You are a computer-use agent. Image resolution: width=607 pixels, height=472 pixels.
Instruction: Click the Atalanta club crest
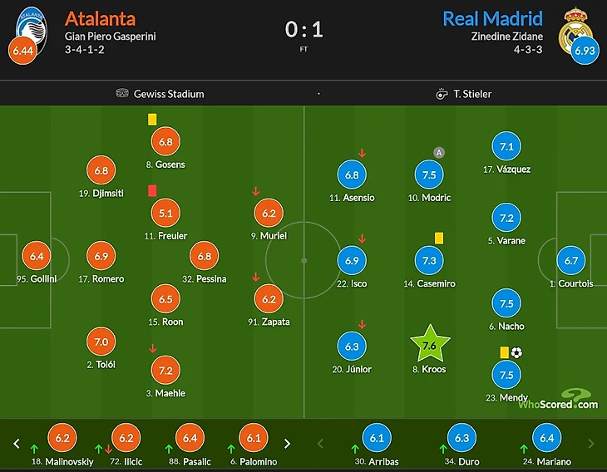tap(32, 31)
